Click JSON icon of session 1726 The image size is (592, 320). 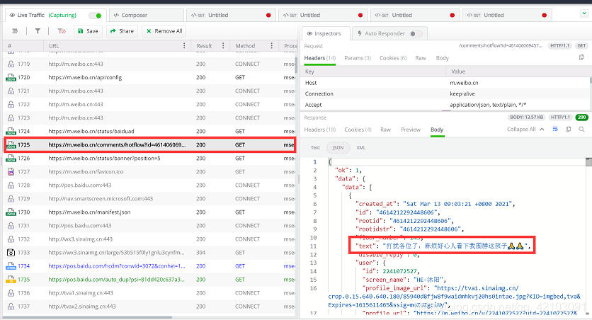pyautogui.click(x=11, y=158)
